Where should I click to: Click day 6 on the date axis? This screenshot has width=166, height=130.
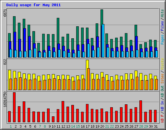click(35, 126)
